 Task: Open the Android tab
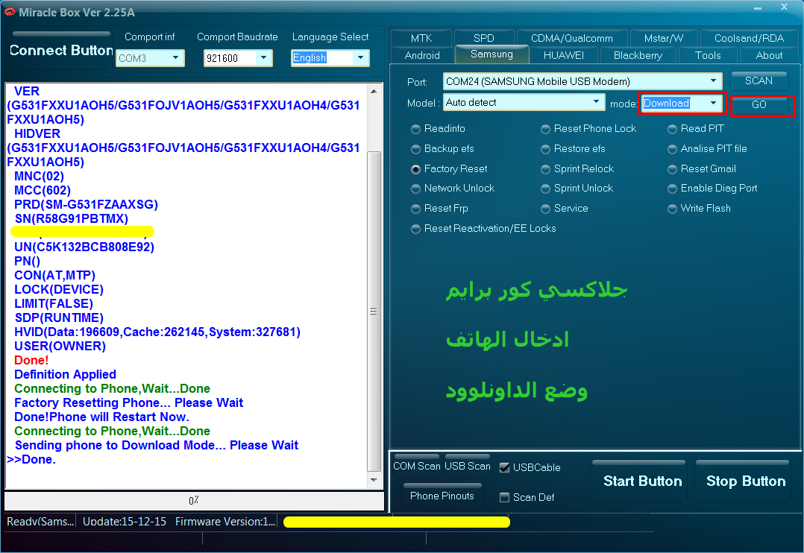(x=422, y=55)
